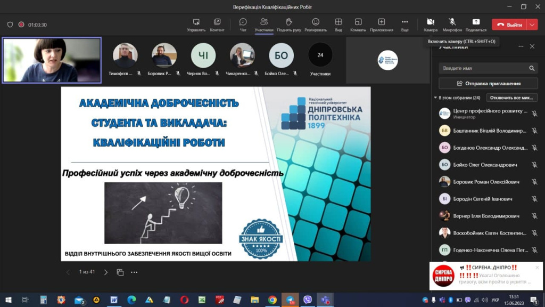Click the organizer logo tile in gallery
The image size is (545, 307).
387,60
